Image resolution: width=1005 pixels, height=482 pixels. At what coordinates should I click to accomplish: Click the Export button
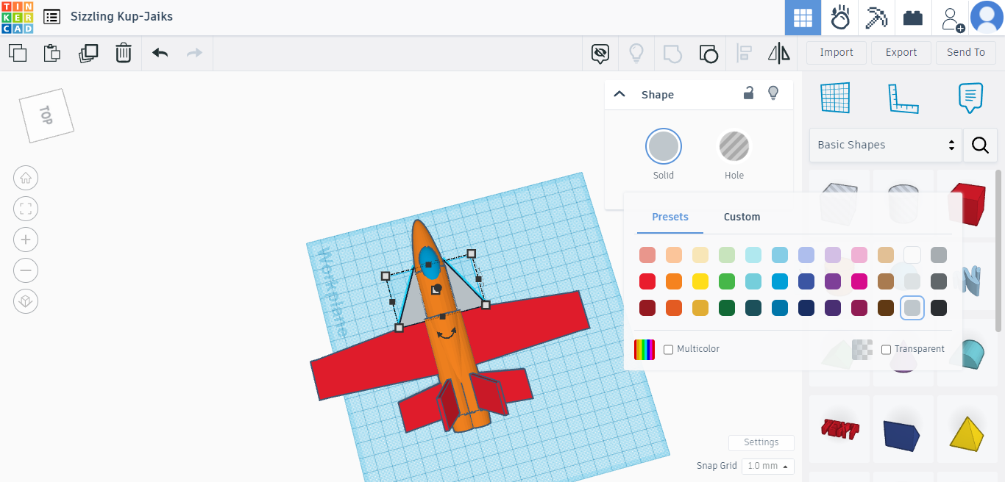[901, 52]
